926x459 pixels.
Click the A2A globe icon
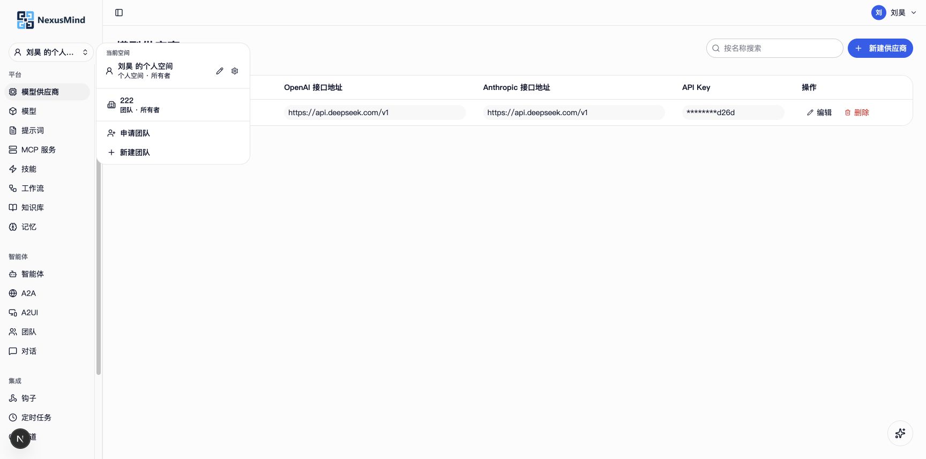(13, 293)
